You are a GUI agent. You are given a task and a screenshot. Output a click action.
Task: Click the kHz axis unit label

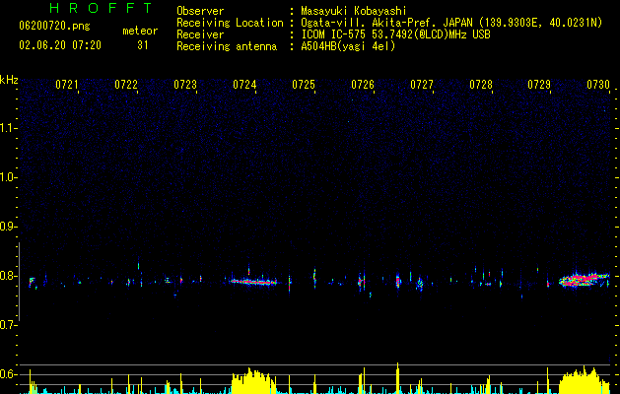(9, 80)
